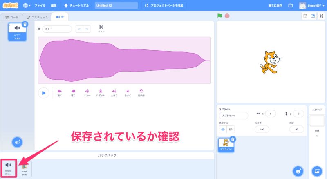327x179 pixels.
Task: Click プロジェクトページを見る button
Action: (x=164, y=6)
